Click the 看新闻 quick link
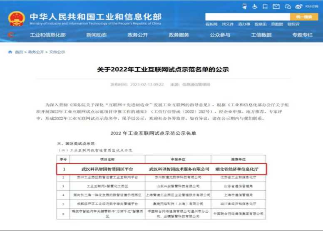 [211, 25]
